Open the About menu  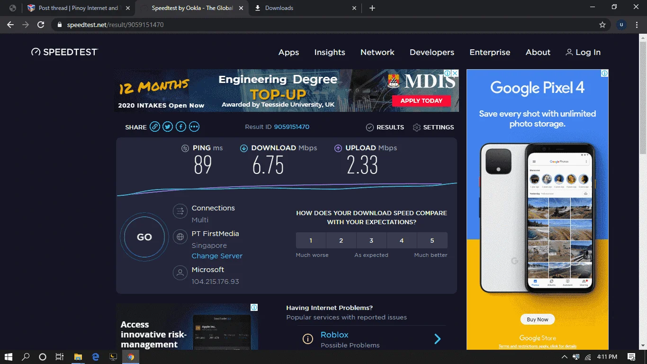[538, 52]
